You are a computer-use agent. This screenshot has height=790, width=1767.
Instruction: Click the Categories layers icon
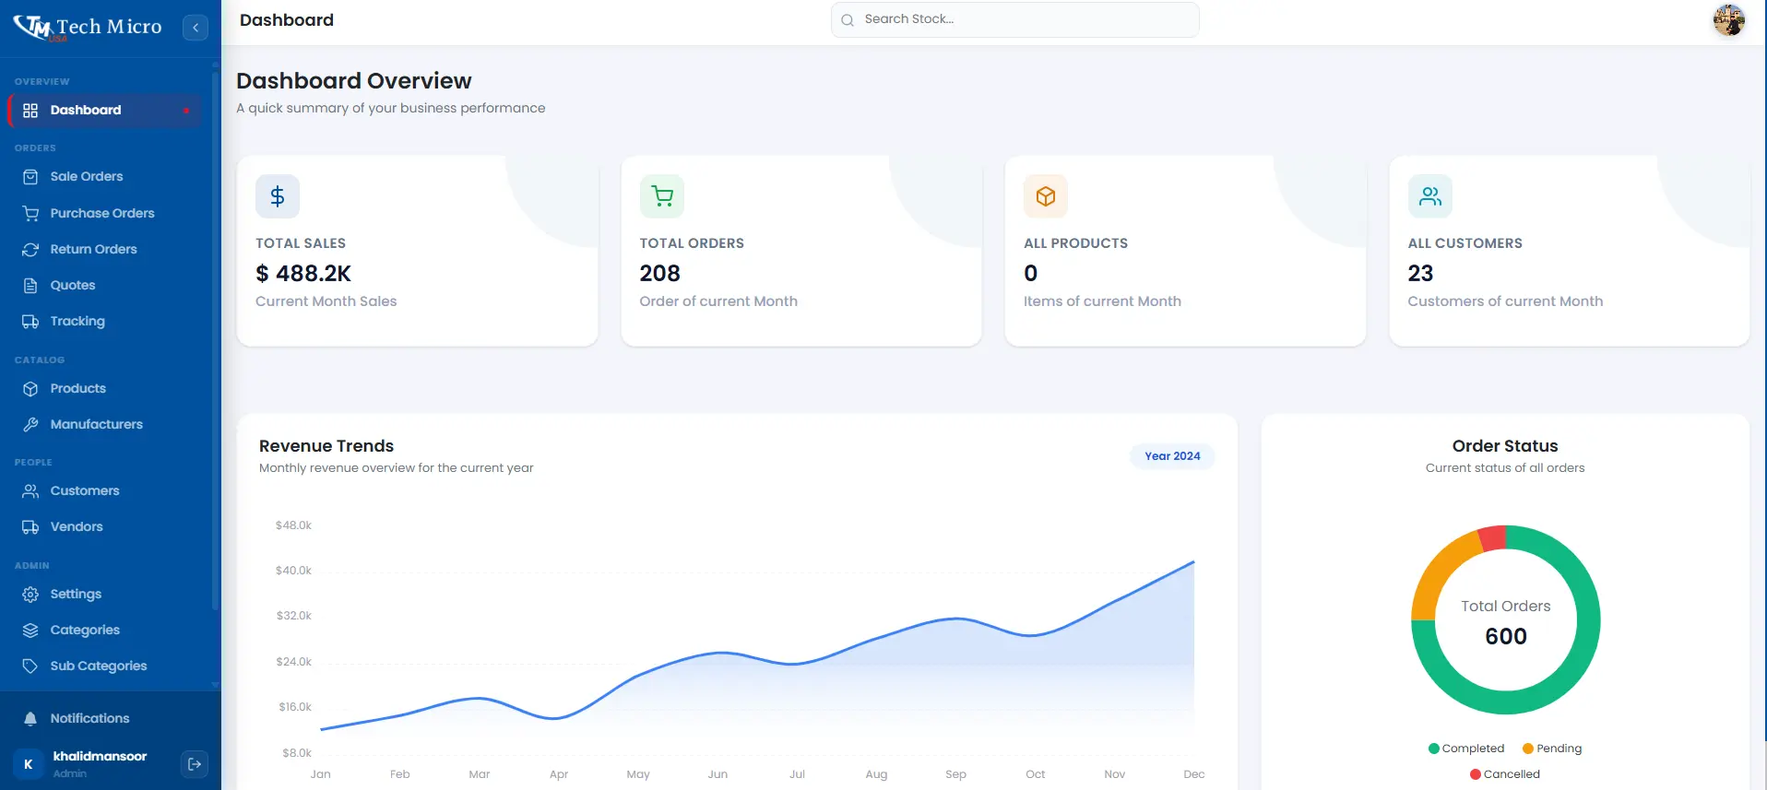click(x=30, y=631)
